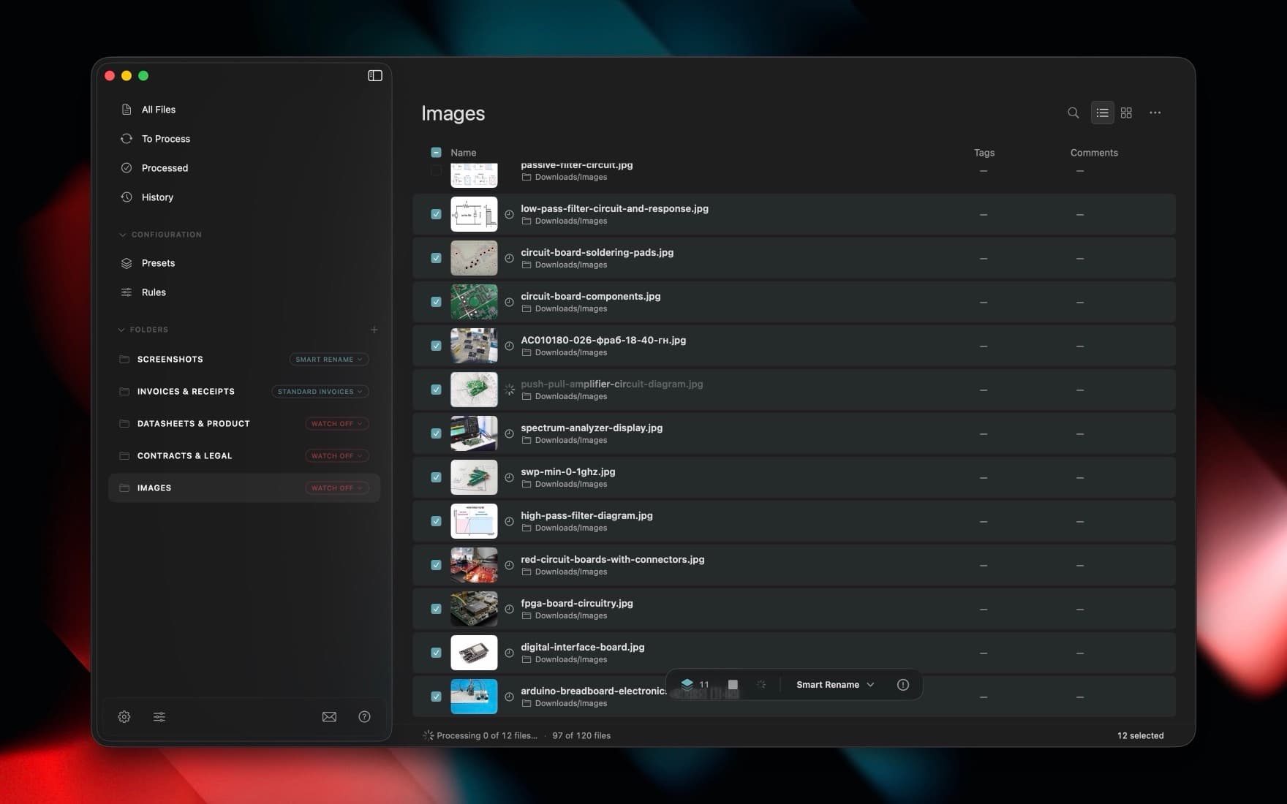The image size is (1287, 804).
Task: Click clock icon for digital-interface-board.jpg
Action: click(510, 653)
